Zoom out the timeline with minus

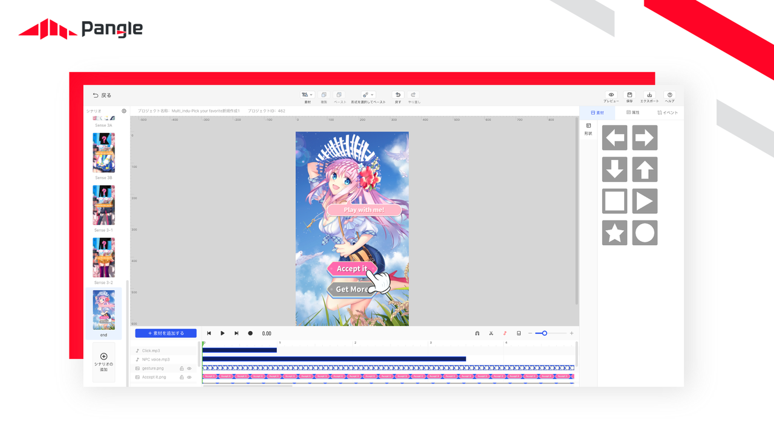pos(530,333)
